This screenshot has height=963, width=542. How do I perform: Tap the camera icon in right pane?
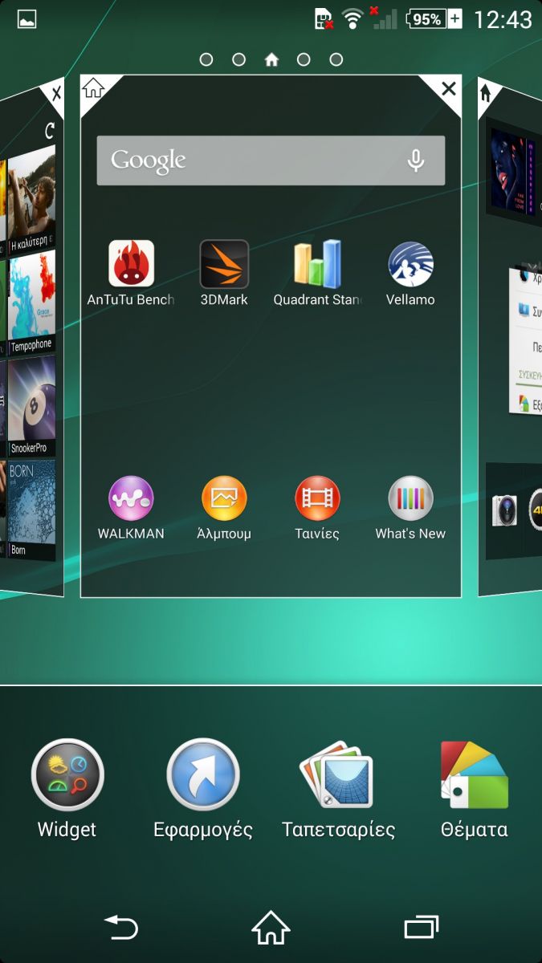point(505,510)
